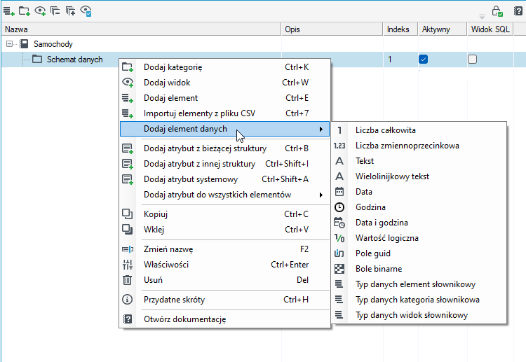
Task: Choose Otwórz dokumentację menu entry
Action: pyautogui.click(x=224, y=319)
